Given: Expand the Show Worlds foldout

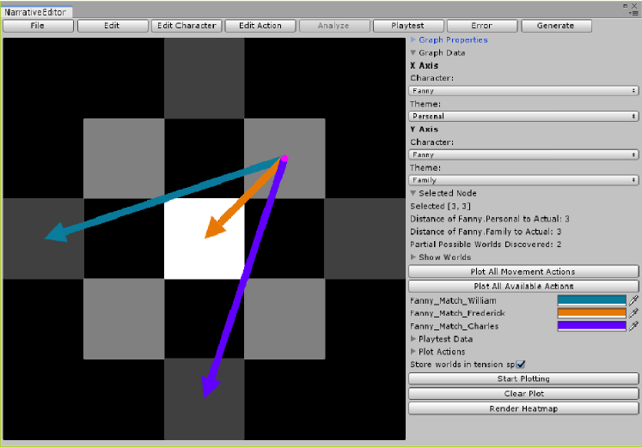Looking at the screenshot, I should (x=413, y=257).
